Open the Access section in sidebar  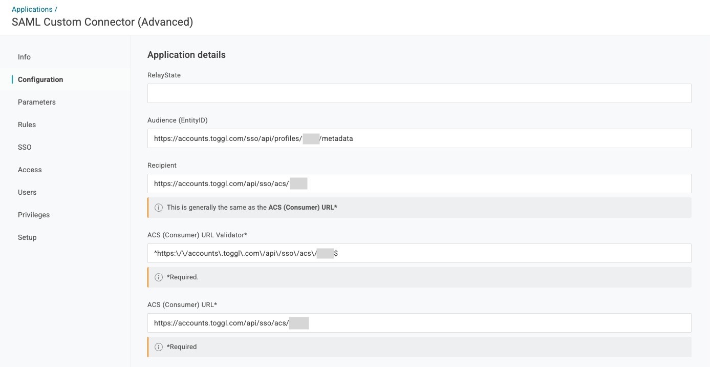pyautogui.click(x=30, y=170)
